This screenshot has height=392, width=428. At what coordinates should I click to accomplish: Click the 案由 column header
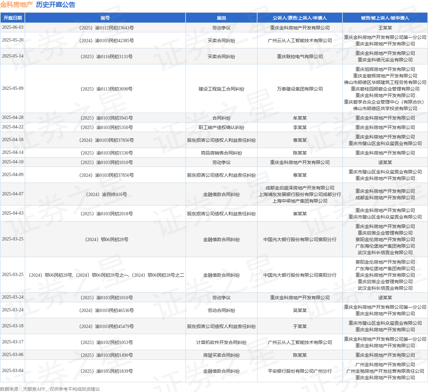pos(222,18)
